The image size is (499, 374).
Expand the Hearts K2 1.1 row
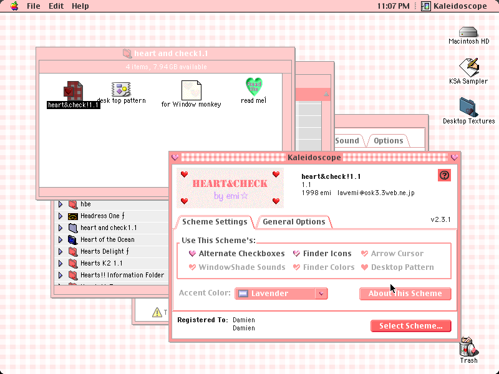[x=61, y=263]
